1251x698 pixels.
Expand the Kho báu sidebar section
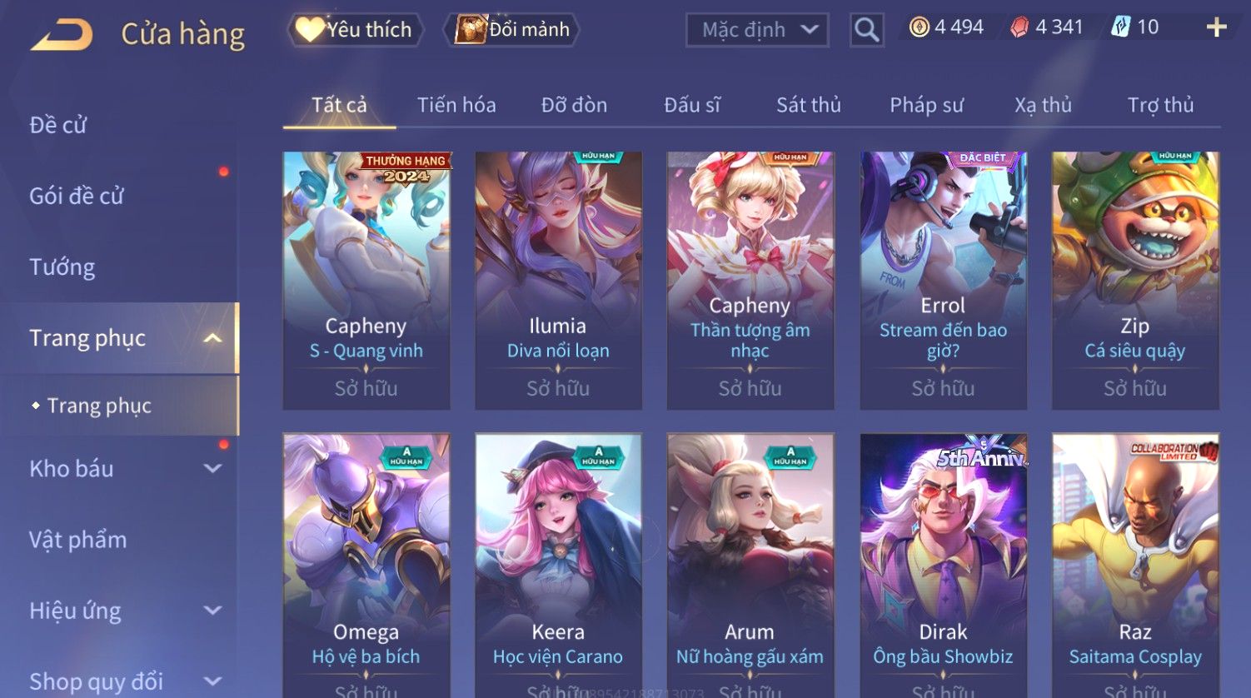[x=212, y=469]
